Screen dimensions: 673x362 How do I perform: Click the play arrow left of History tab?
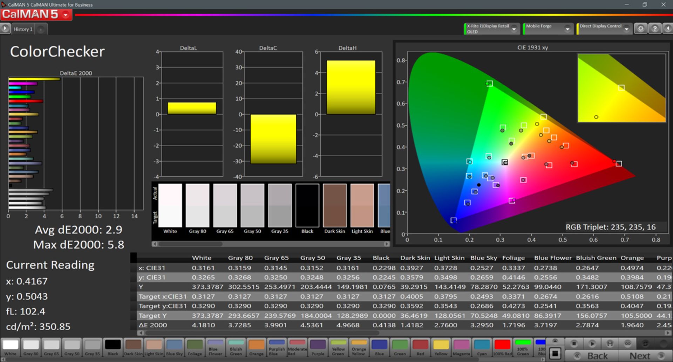[x=5, y=29]
